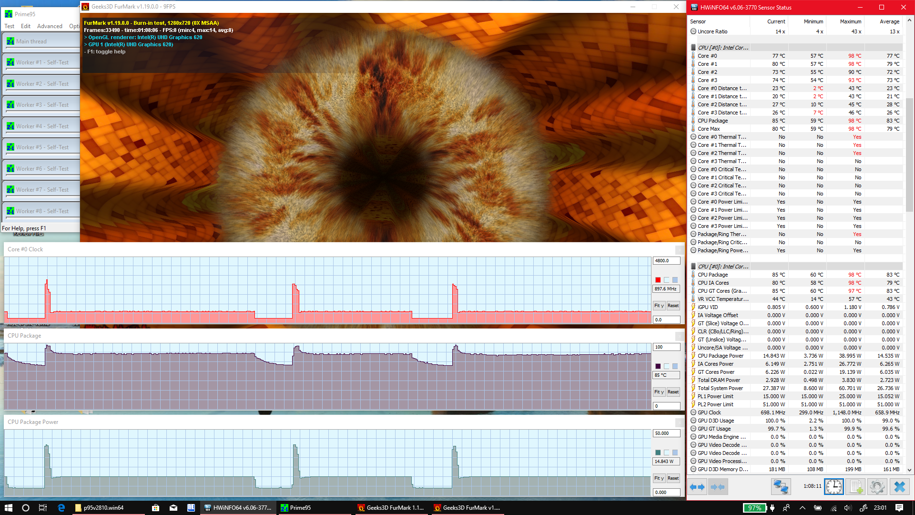Open Action Center notifications icon
Image resolution: width=915 pixels, height=515 pixels.
pos(899,508)
